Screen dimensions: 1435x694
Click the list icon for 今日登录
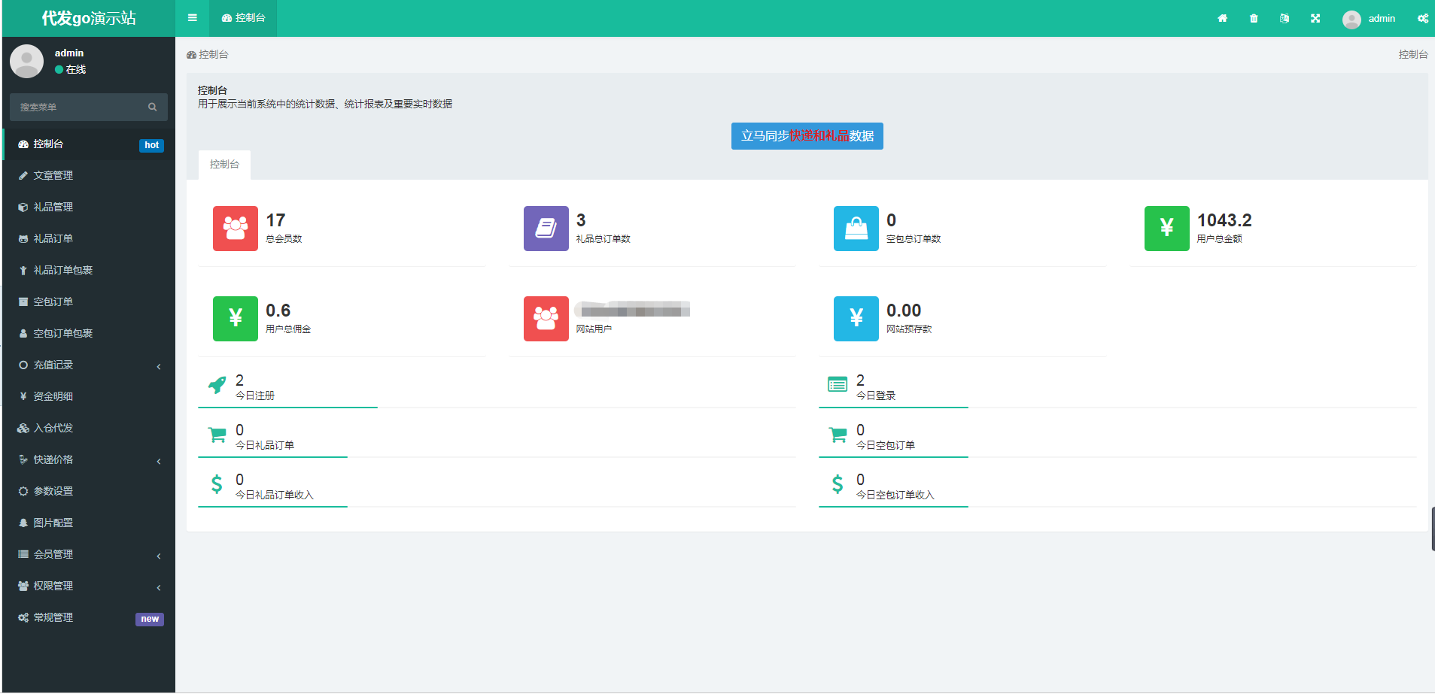tap(838, 385)
